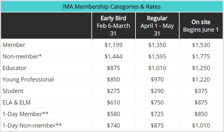Select the Student row label

[x=13, y=91]
